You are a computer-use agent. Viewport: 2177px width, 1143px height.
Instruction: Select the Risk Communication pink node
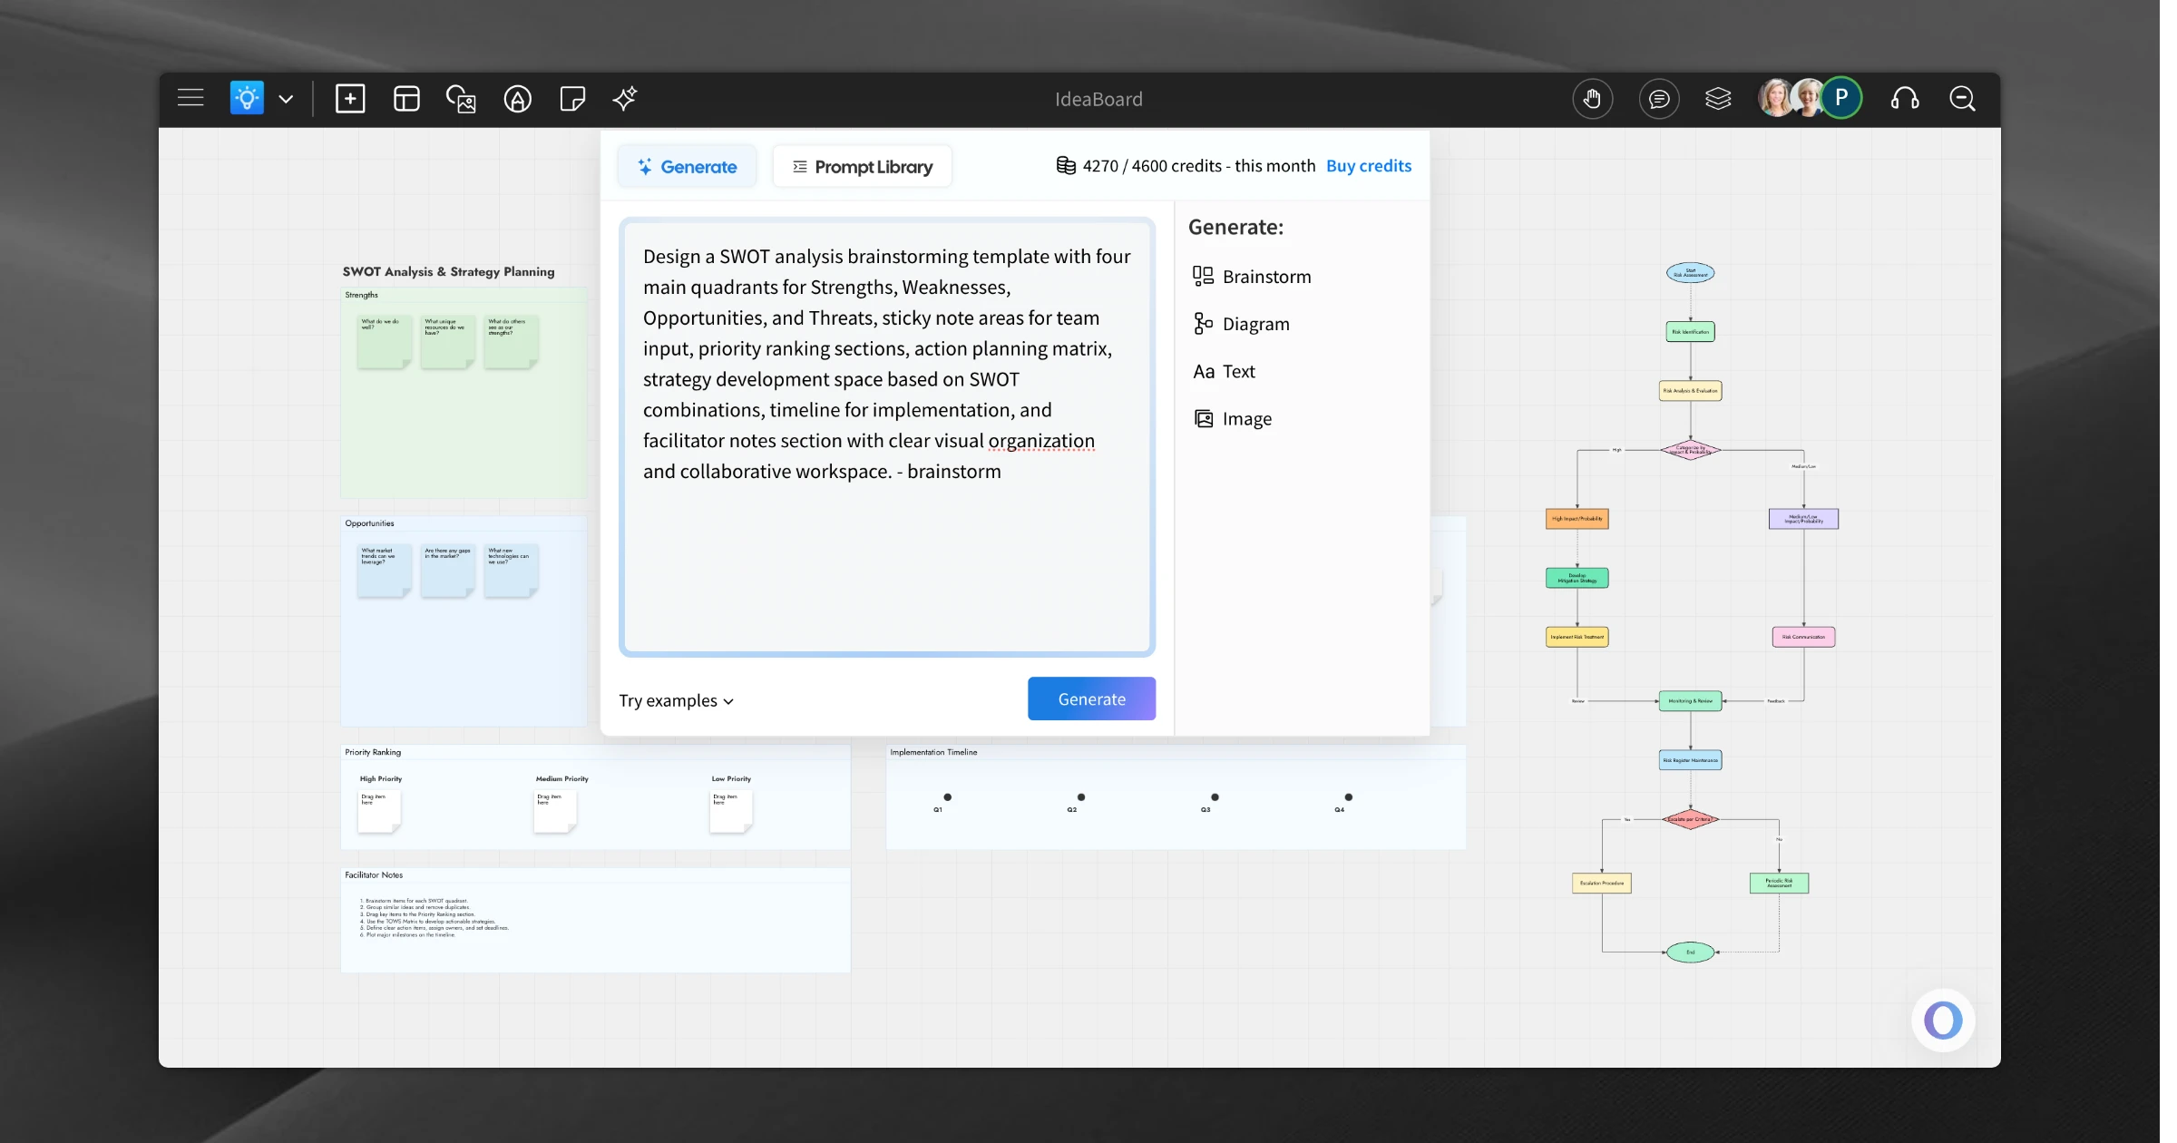pyautogui.click(x=1803, y=637)
